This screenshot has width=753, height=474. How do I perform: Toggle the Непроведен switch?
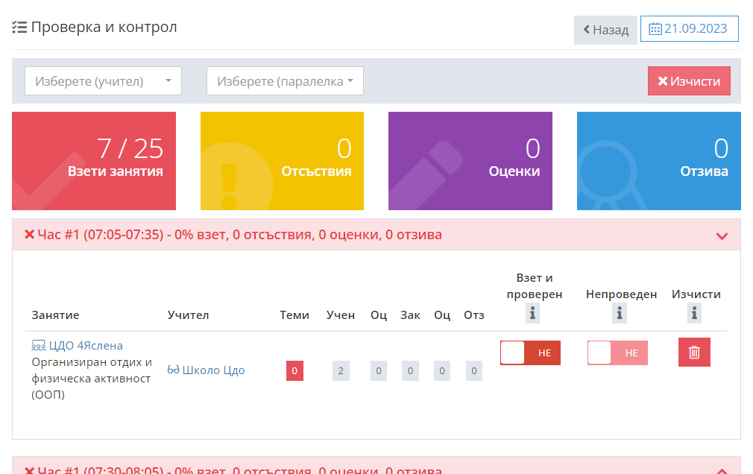point(617,353)
